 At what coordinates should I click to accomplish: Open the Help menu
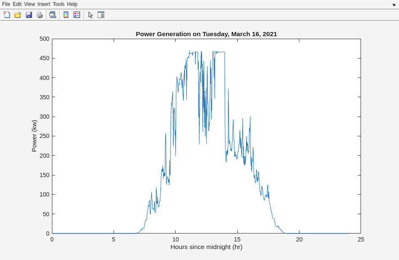(72, 4)
